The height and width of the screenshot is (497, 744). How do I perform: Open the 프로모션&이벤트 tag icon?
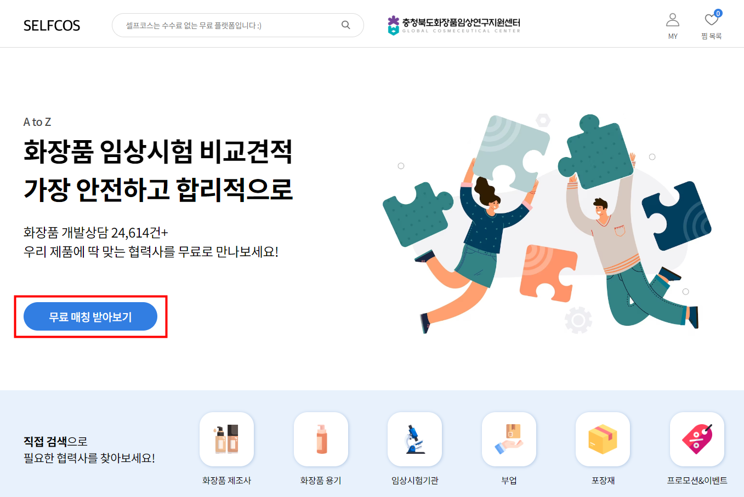tap(697, 439)
